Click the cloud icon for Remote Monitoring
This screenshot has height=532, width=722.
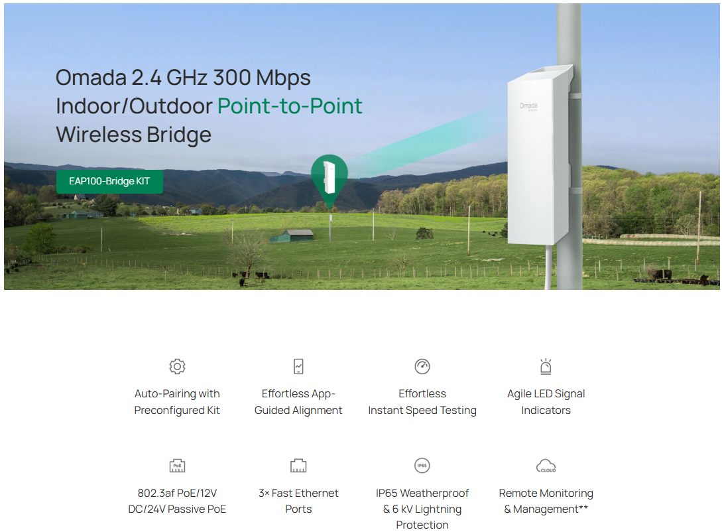tap(546, 466)
